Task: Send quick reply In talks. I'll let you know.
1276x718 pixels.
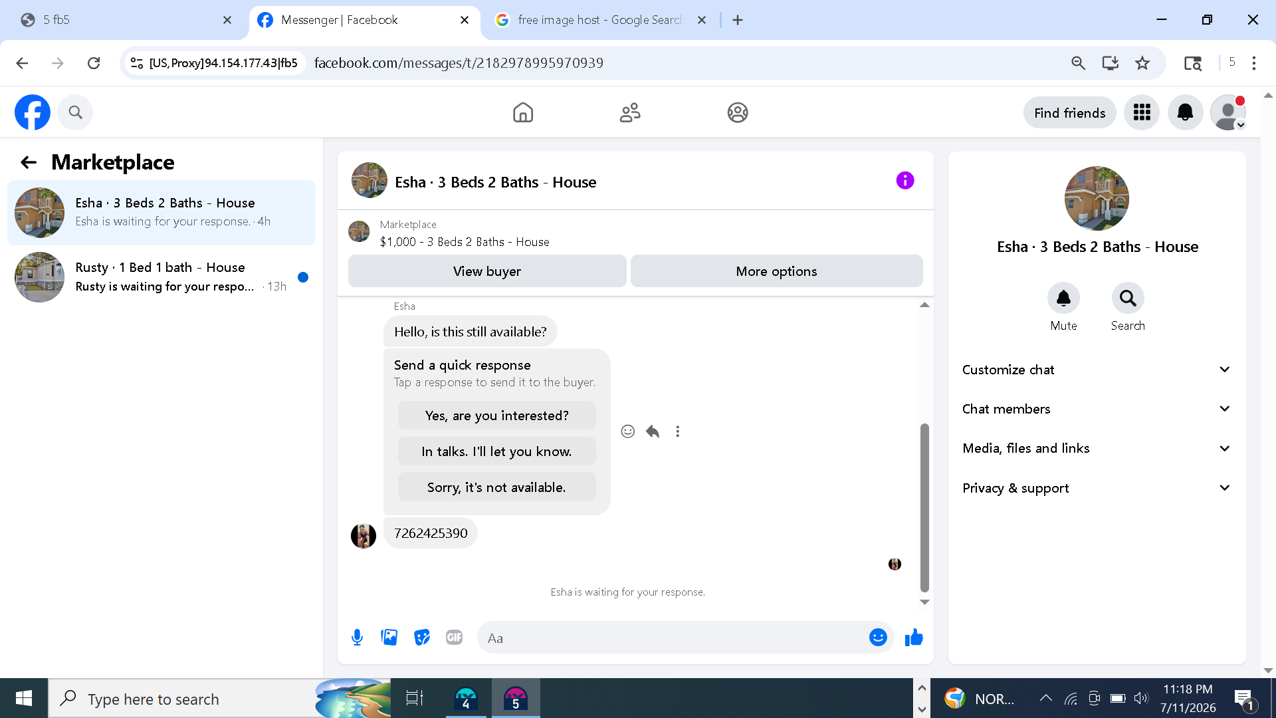Action: pyautogui.click(x=496, y=451)
